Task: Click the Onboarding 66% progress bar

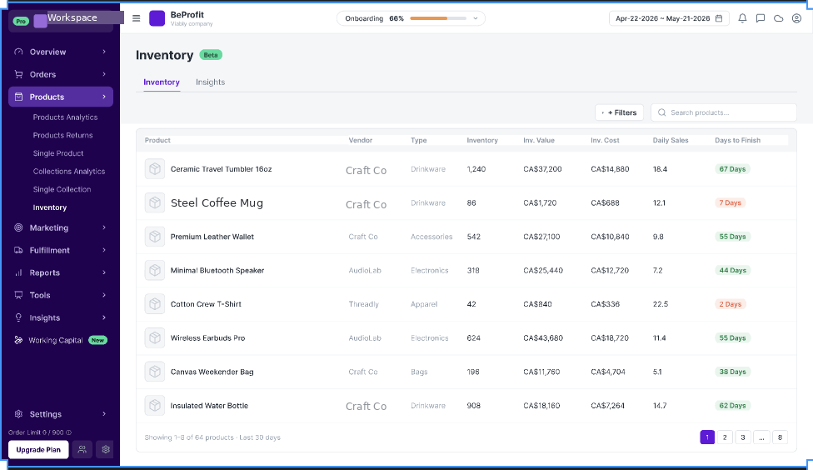Action: (x=438, y=18)
